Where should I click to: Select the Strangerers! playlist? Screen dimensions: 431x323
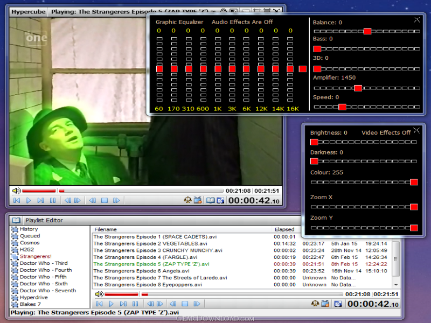(36, 257)
